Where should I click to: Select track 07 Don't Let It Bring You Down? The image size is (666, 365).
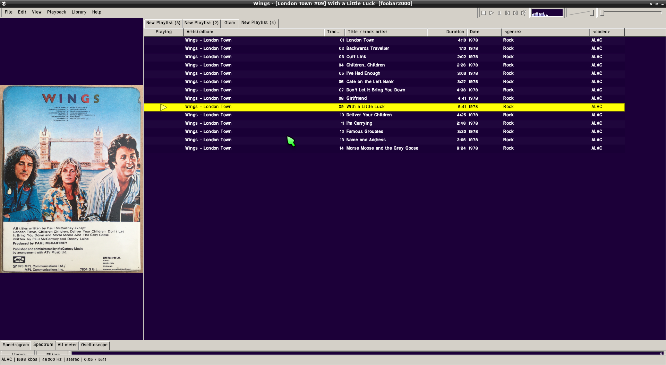[384, 90]
